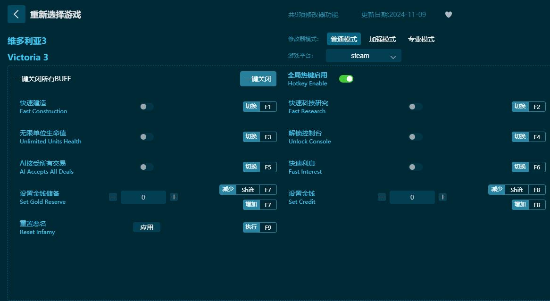
Task: Toggle Fast Construction on
Action: 146,107
